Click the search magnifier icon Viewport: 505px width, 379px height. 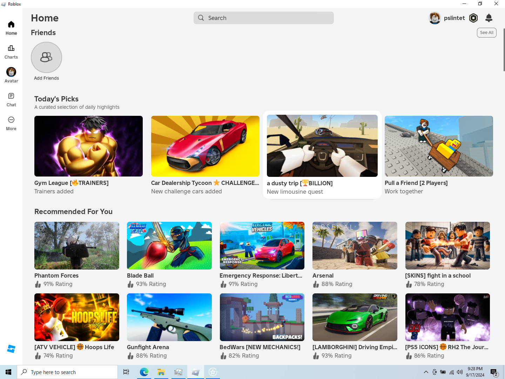tap(201, 18)
